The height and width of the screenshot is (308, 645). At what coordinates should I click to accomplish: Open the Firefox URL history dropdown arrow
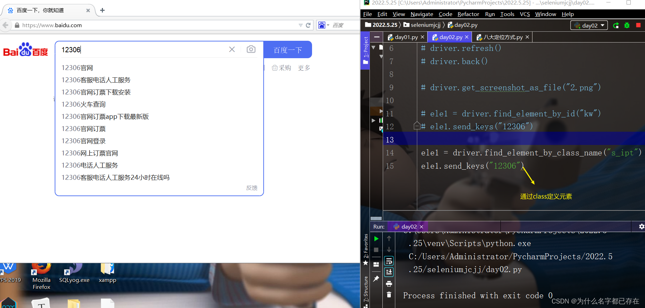pyautogui.click(x=301, y=25)
